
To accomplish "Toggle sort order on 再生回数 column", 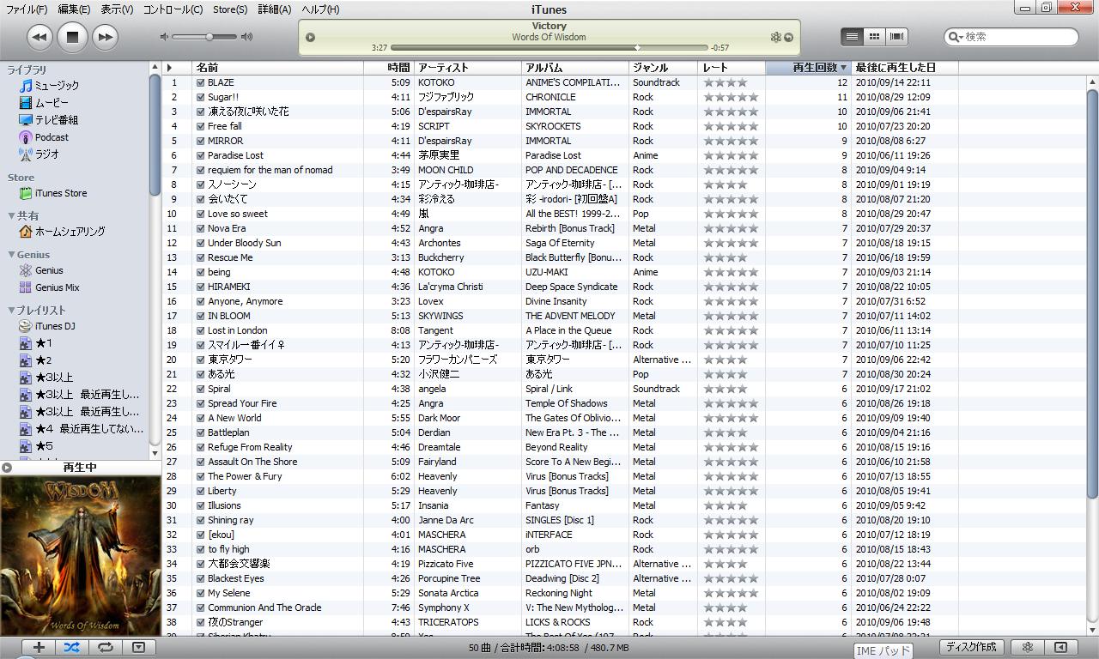I will pyautogui.click(x=808, y=68).
